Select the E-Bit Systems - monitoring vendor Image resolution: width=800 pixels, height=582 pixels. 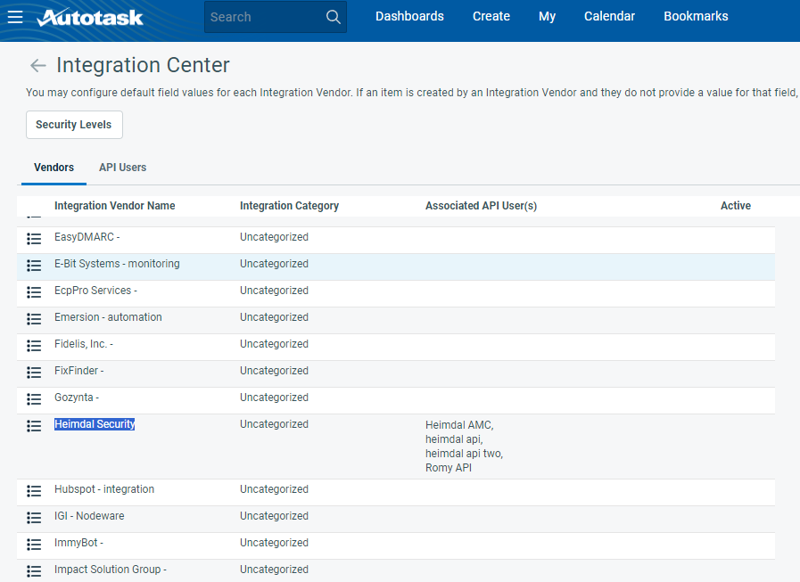click(117, 264)
